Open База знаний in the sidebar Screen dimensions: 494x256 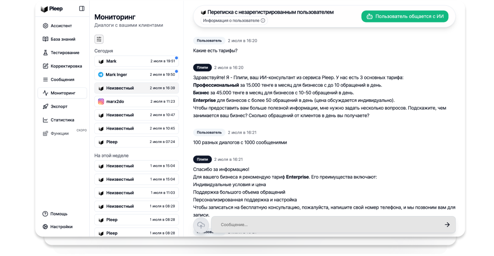coord(62,39)
